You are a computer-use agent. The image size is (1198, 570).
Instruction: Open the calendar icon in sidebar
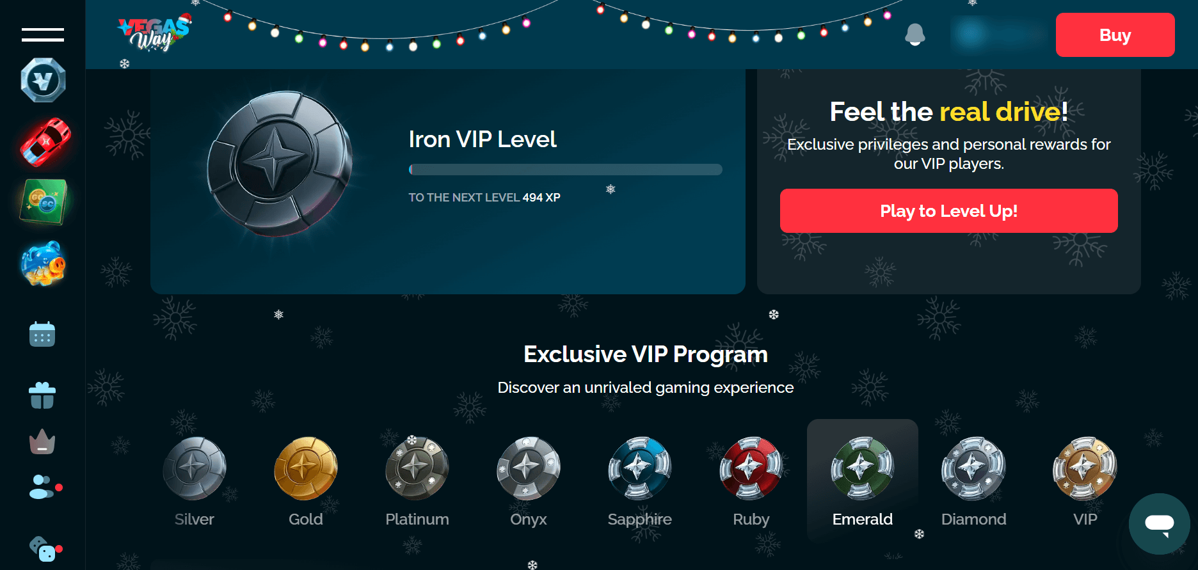click(x=42, y=334)
